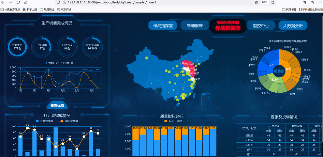
Task: Go to the browser home page icon
Action: point(26,2)
